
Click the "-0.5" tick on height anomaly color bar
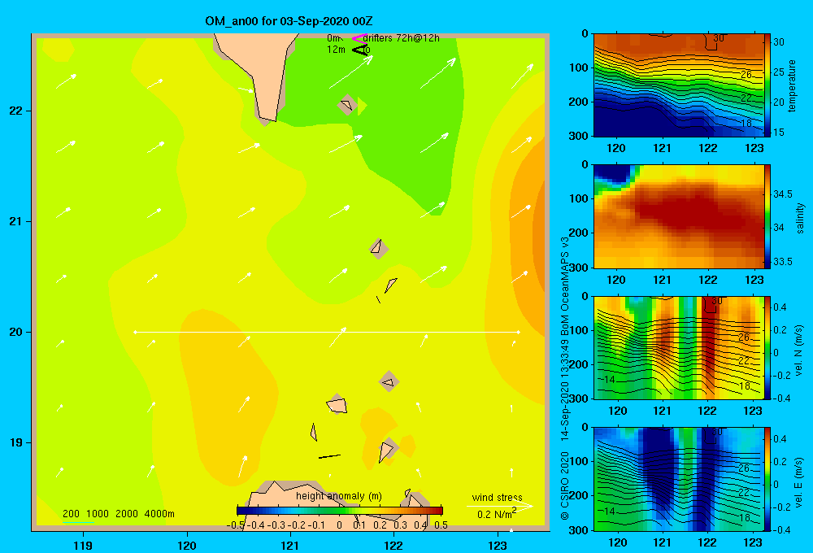[x=236, y=525]
